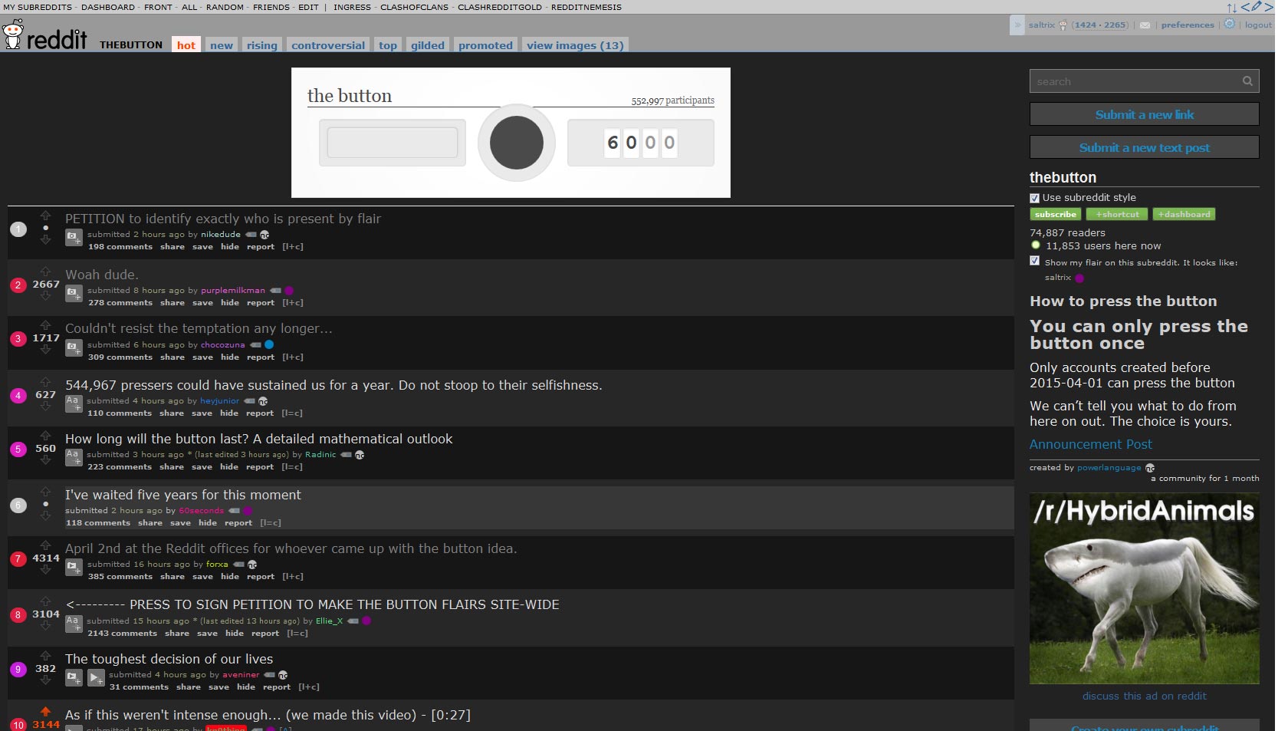Click 'Submit a new text post' button

1144,147
